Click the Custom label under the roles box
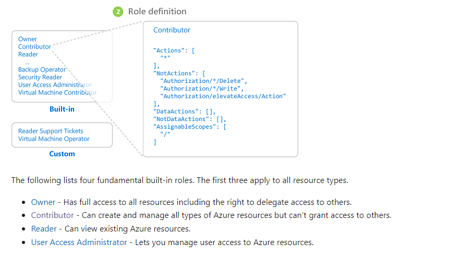 [62, 154]
